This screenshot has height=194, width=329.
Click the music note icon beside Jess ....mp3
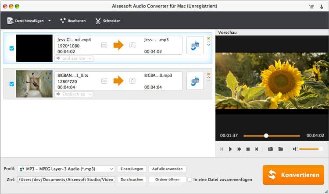coord(132,45)
